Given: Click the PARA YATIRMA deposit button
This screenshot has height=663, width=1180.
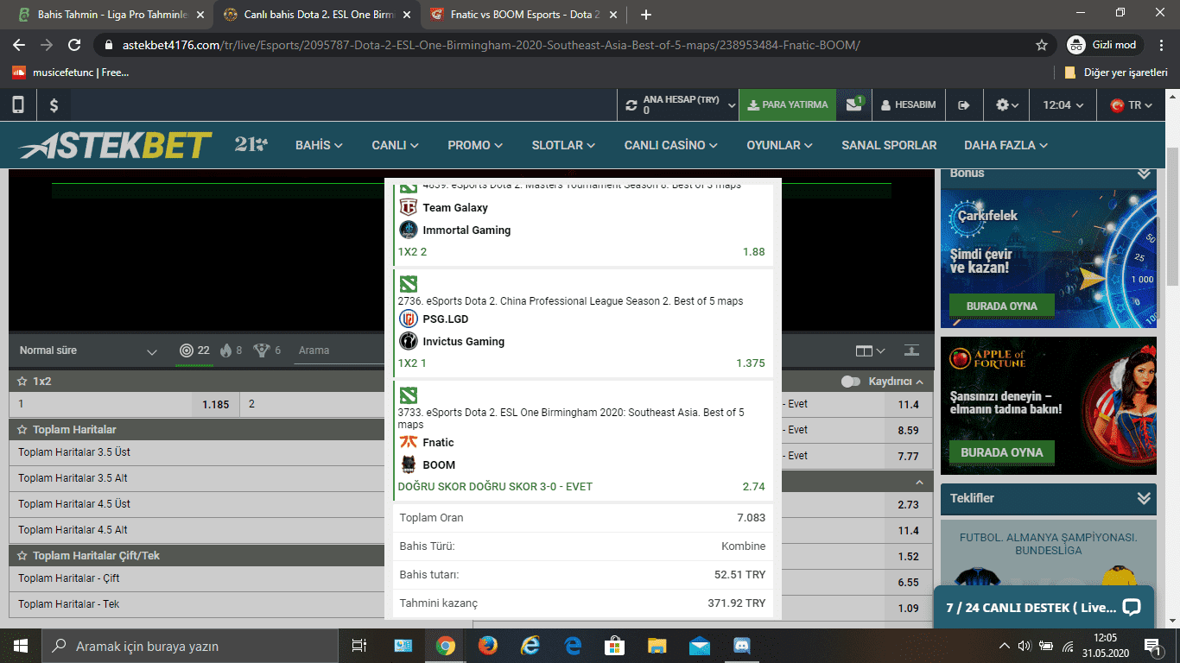Looking at the screenshot, I should (788, 104).
